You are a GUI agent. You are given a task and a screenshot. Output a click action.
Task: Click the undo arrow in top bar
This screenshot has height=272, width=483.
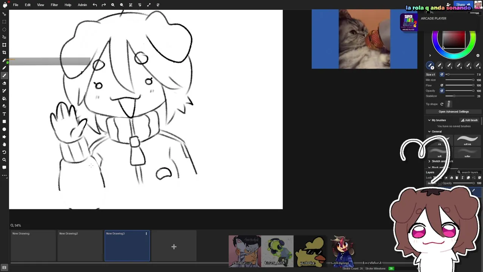point(95,5)
